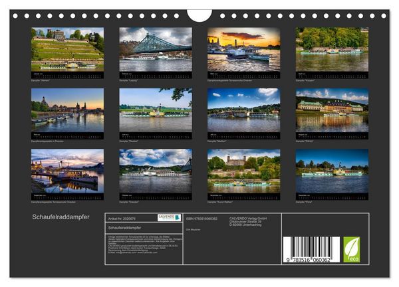The image size is (399, 287).
Task: Click the CALVENDO Verlag GmbH publisher name
Action: coord(248,219)
